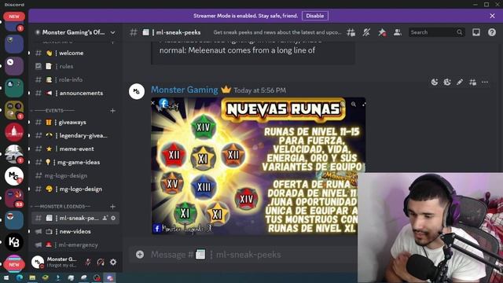503x283 pixels.
Task: Open the welcome channel
Action: [x=75, y=53]
